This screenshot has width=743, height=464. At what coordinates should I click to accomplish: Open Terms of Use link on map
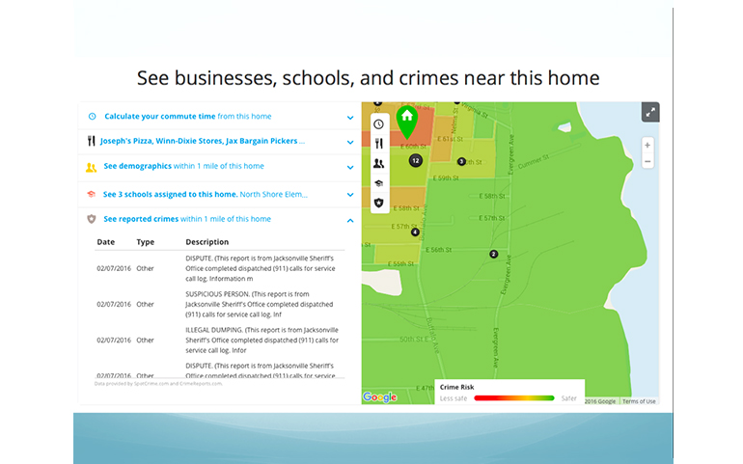pos(639,401)
